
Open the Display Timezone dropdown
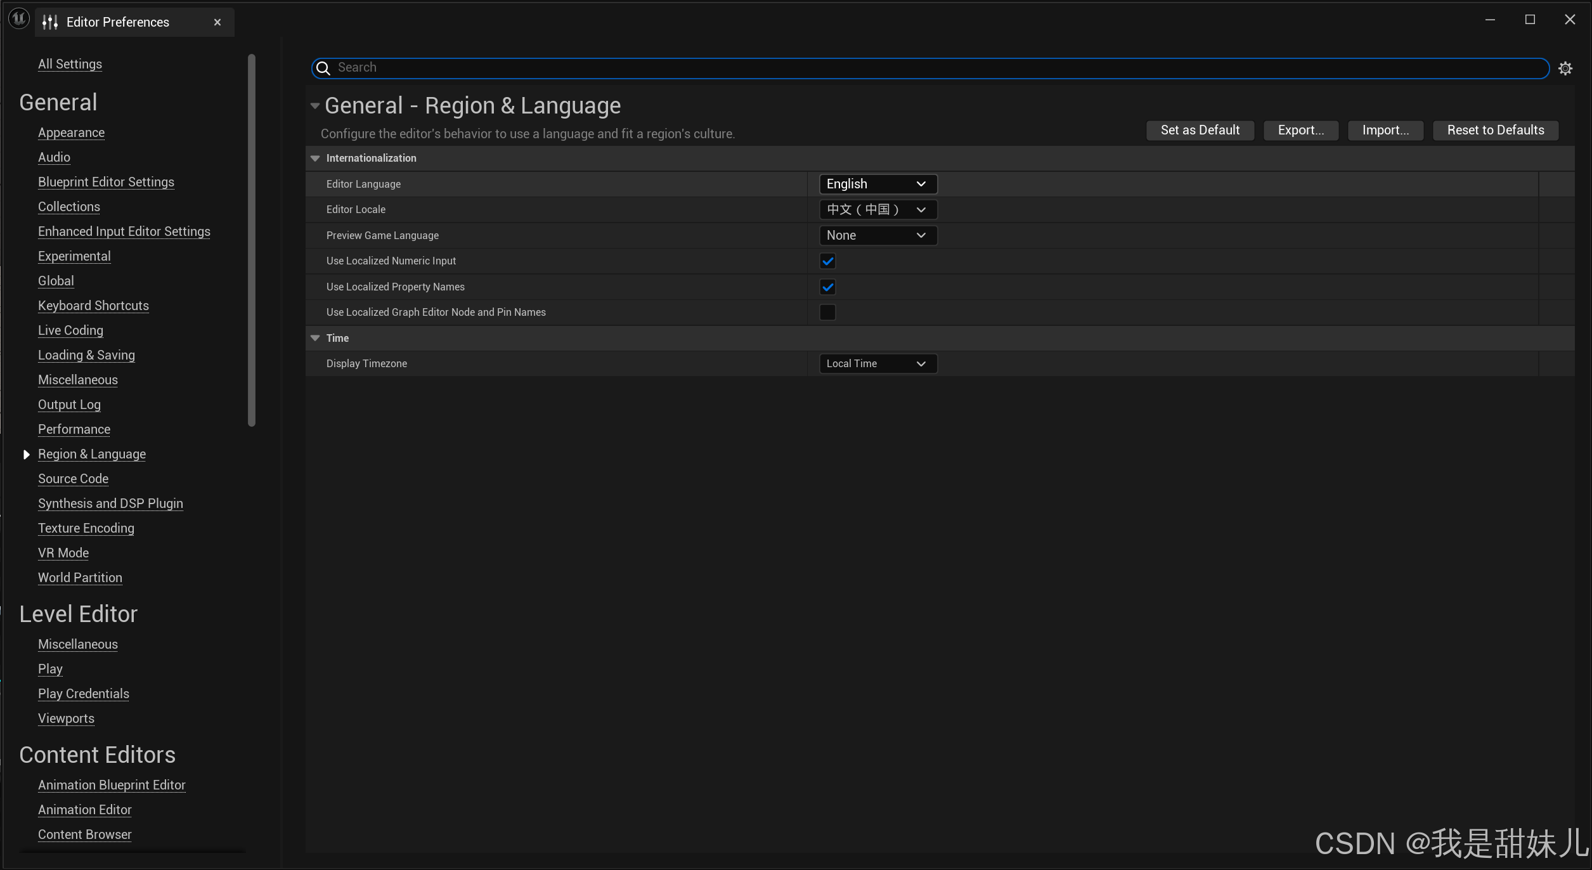(877, 363)
